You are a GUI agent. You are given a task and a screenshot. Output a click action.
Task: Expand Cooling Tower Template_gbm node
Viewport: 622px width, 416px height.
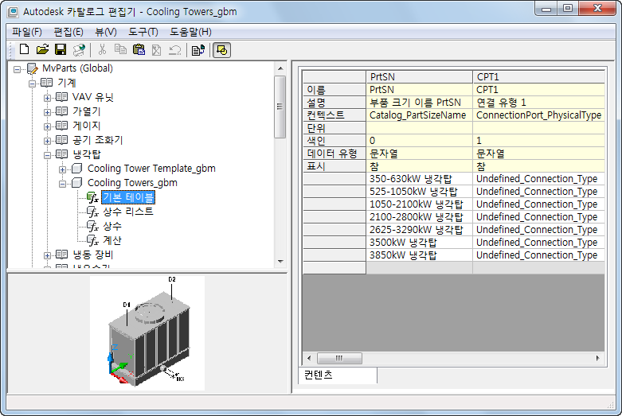[x=62, y=169]
